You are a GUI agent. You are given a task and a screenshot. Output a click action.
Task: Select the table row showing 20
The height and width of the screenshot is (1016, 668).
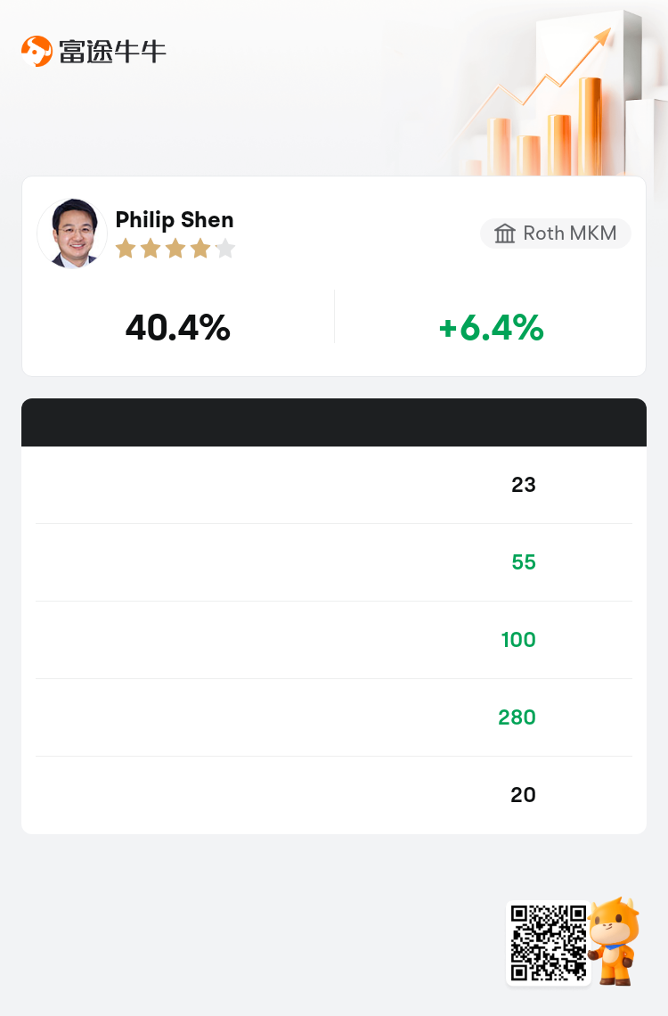click(334, 795)
